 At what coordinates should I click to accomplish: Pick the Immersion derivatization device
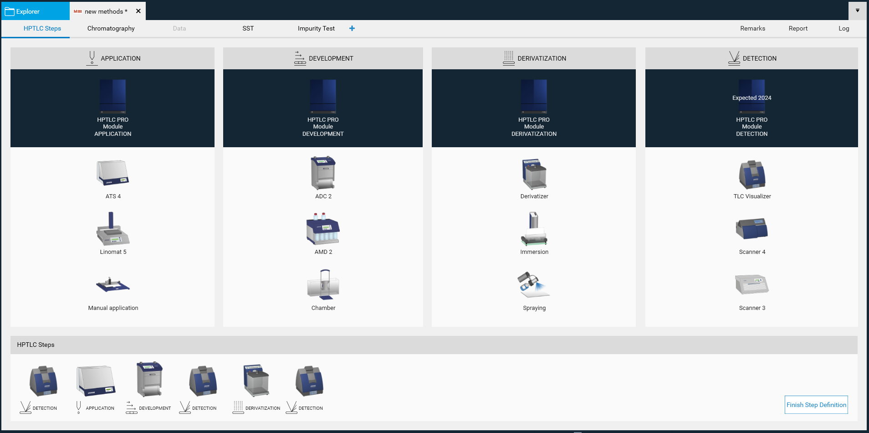coord(534,229)
